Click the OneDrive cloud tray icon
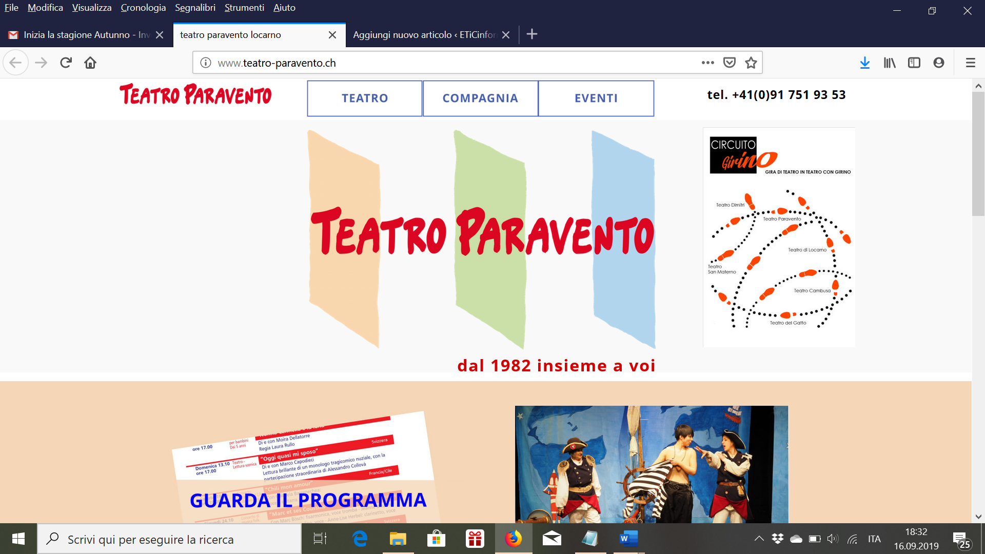 pyautogui.click(x=796, y=539)
